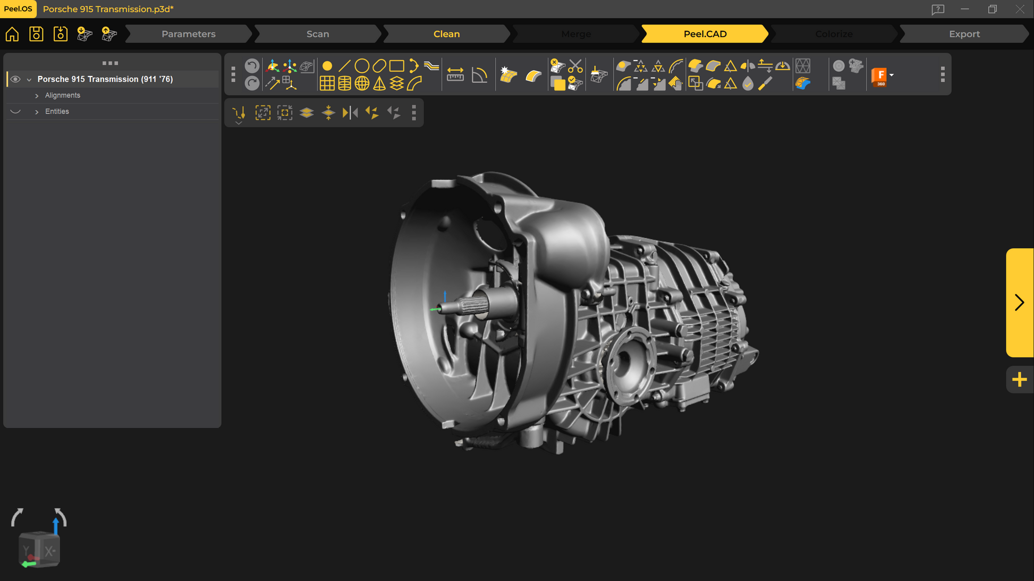Expand the Entities tree node
1034x581 pixels.
pyautogui.click(x=37, y=112)
